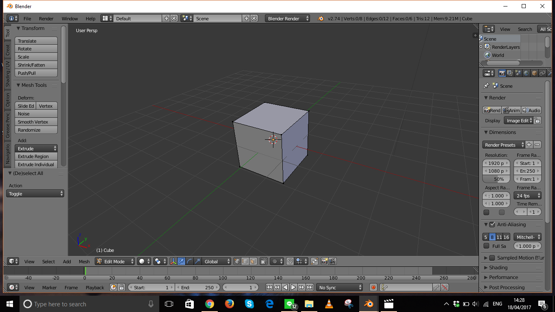555x312 pixels.
Task: Click the Smooth Vertex button
Action: tap(36, 121)
